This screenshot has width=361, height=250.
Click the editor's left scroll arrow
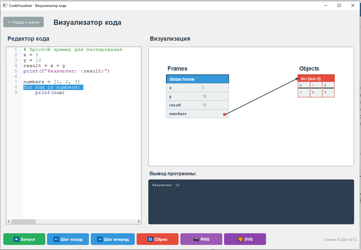click(9, 222)
